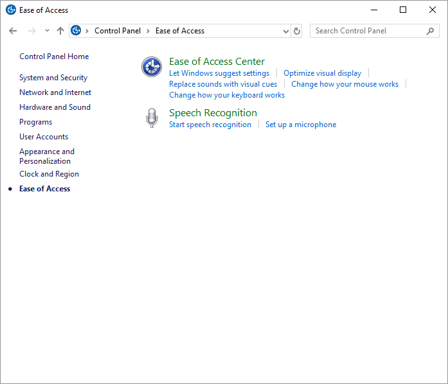Expand the address bar history dropdown

[286, 31]
